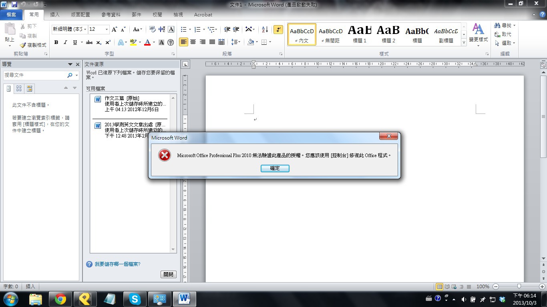Expand the Bullets list dropdown arrow
The height and width of the screenshot is (307, 547).
[191, 29]
